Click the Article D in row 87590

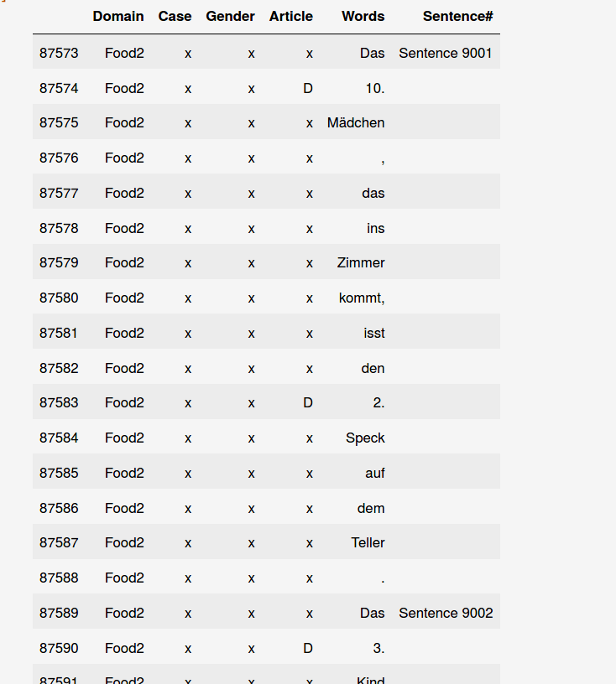coord(308,648)
